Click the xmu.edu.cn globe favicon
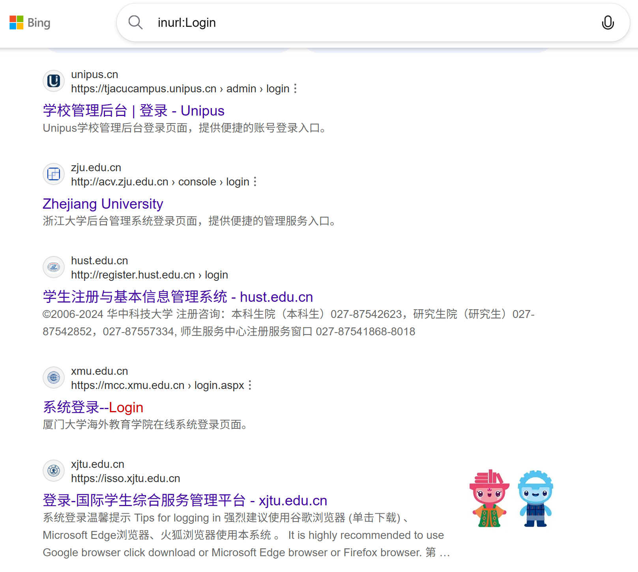This screenshot has height=572, width=638. [53, 378]
